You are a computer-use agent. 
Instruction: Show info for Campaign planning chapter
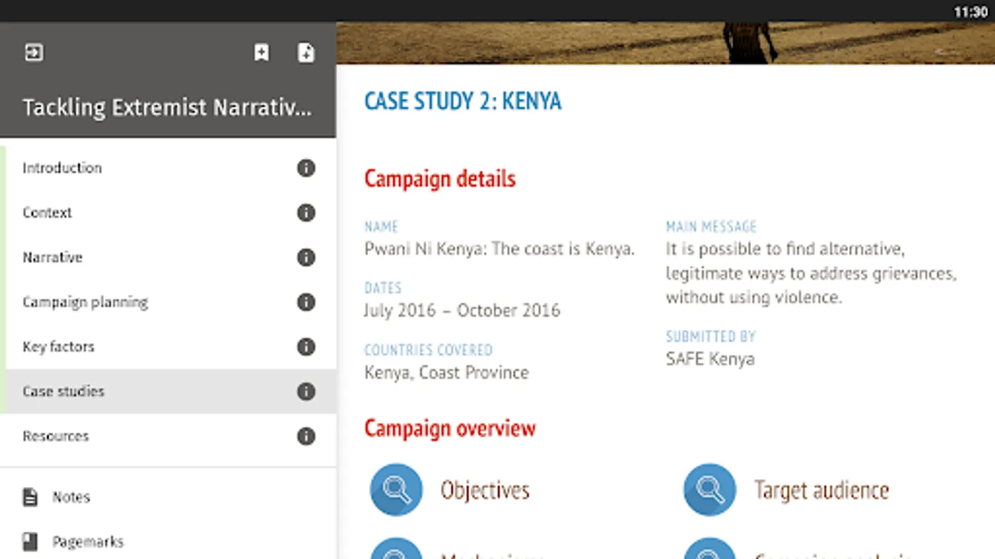[x=306, y=302]
